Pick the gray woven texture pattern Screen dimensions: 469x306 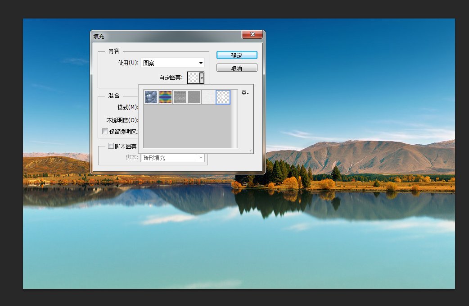pyautogui.click(x=180, y=97)
